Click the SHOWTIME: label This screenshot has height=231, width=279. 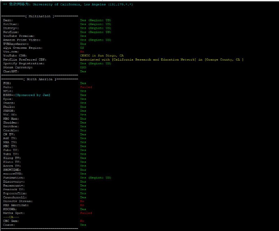click(x=12, y=170)
